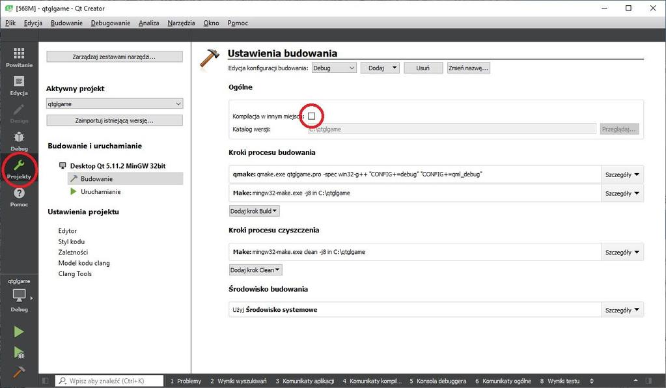
Task: Open Edytor project settings
Action: pos(68,231)
